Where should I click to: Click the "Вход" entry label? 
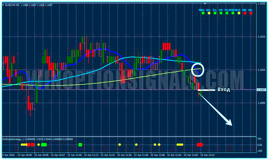pyautogui.click(x=224, y=90)
